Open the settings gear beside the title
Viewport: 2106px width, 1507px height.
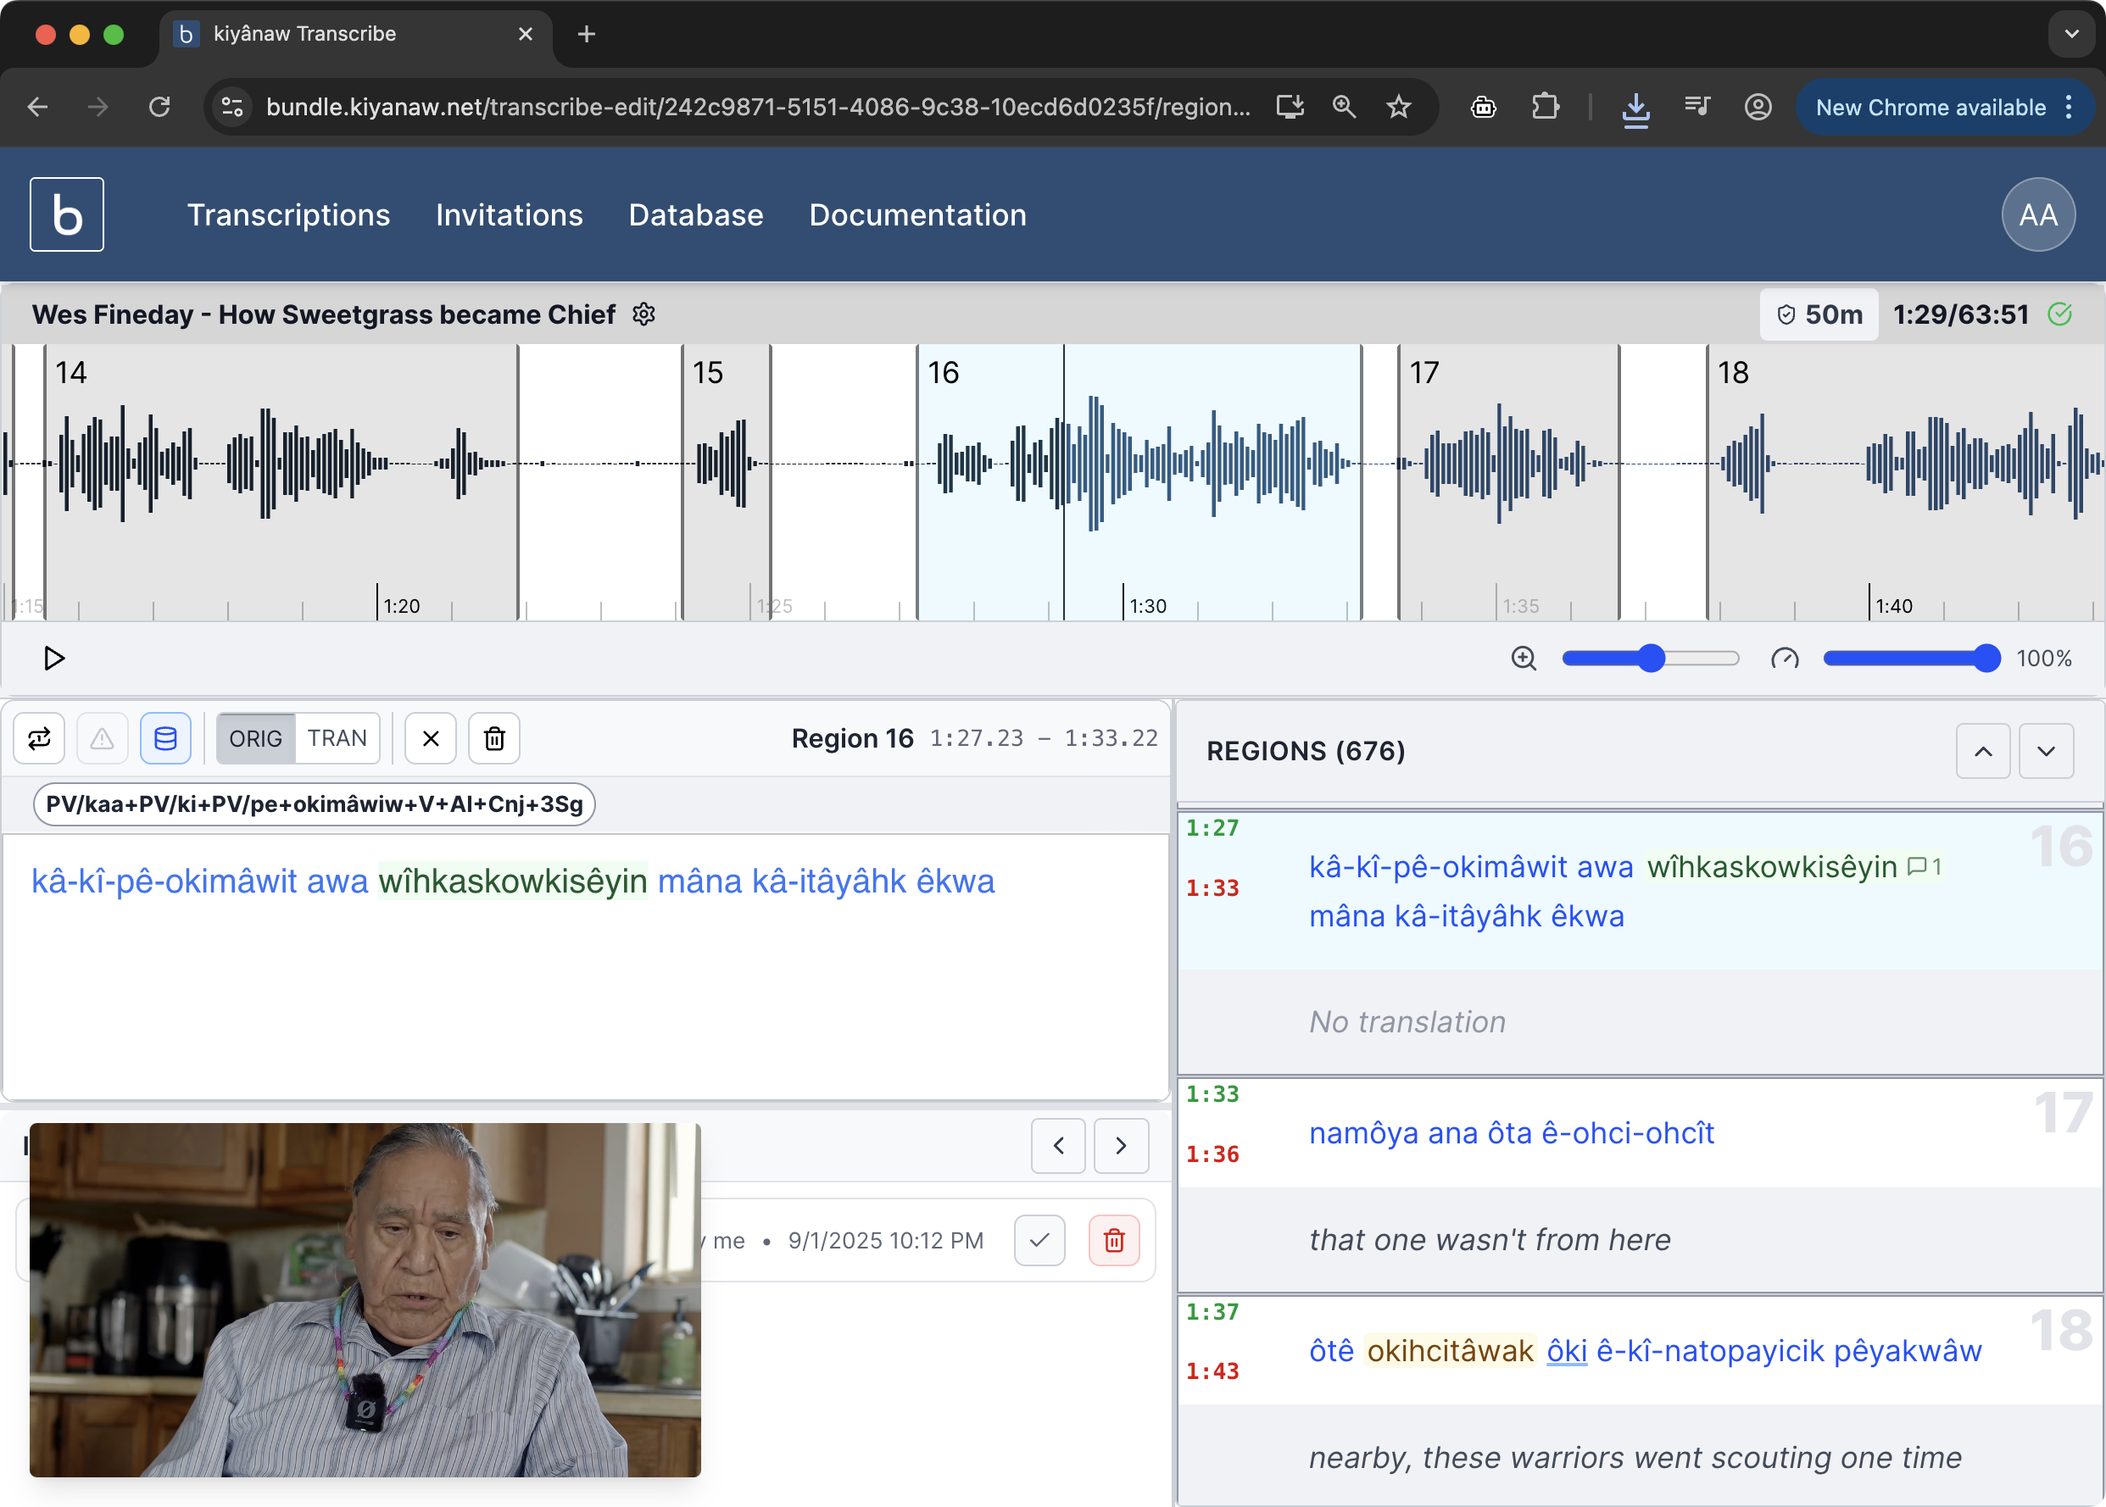644,314
